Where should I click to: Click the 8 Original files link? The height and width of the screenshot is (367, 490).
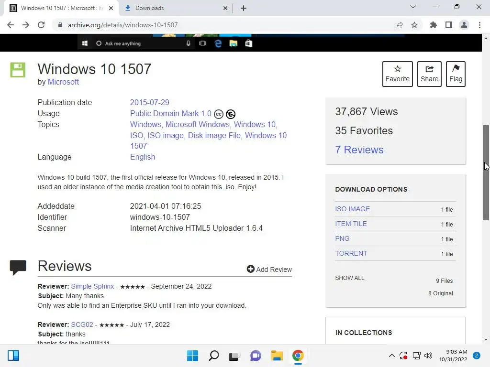[x=440, y=293]
